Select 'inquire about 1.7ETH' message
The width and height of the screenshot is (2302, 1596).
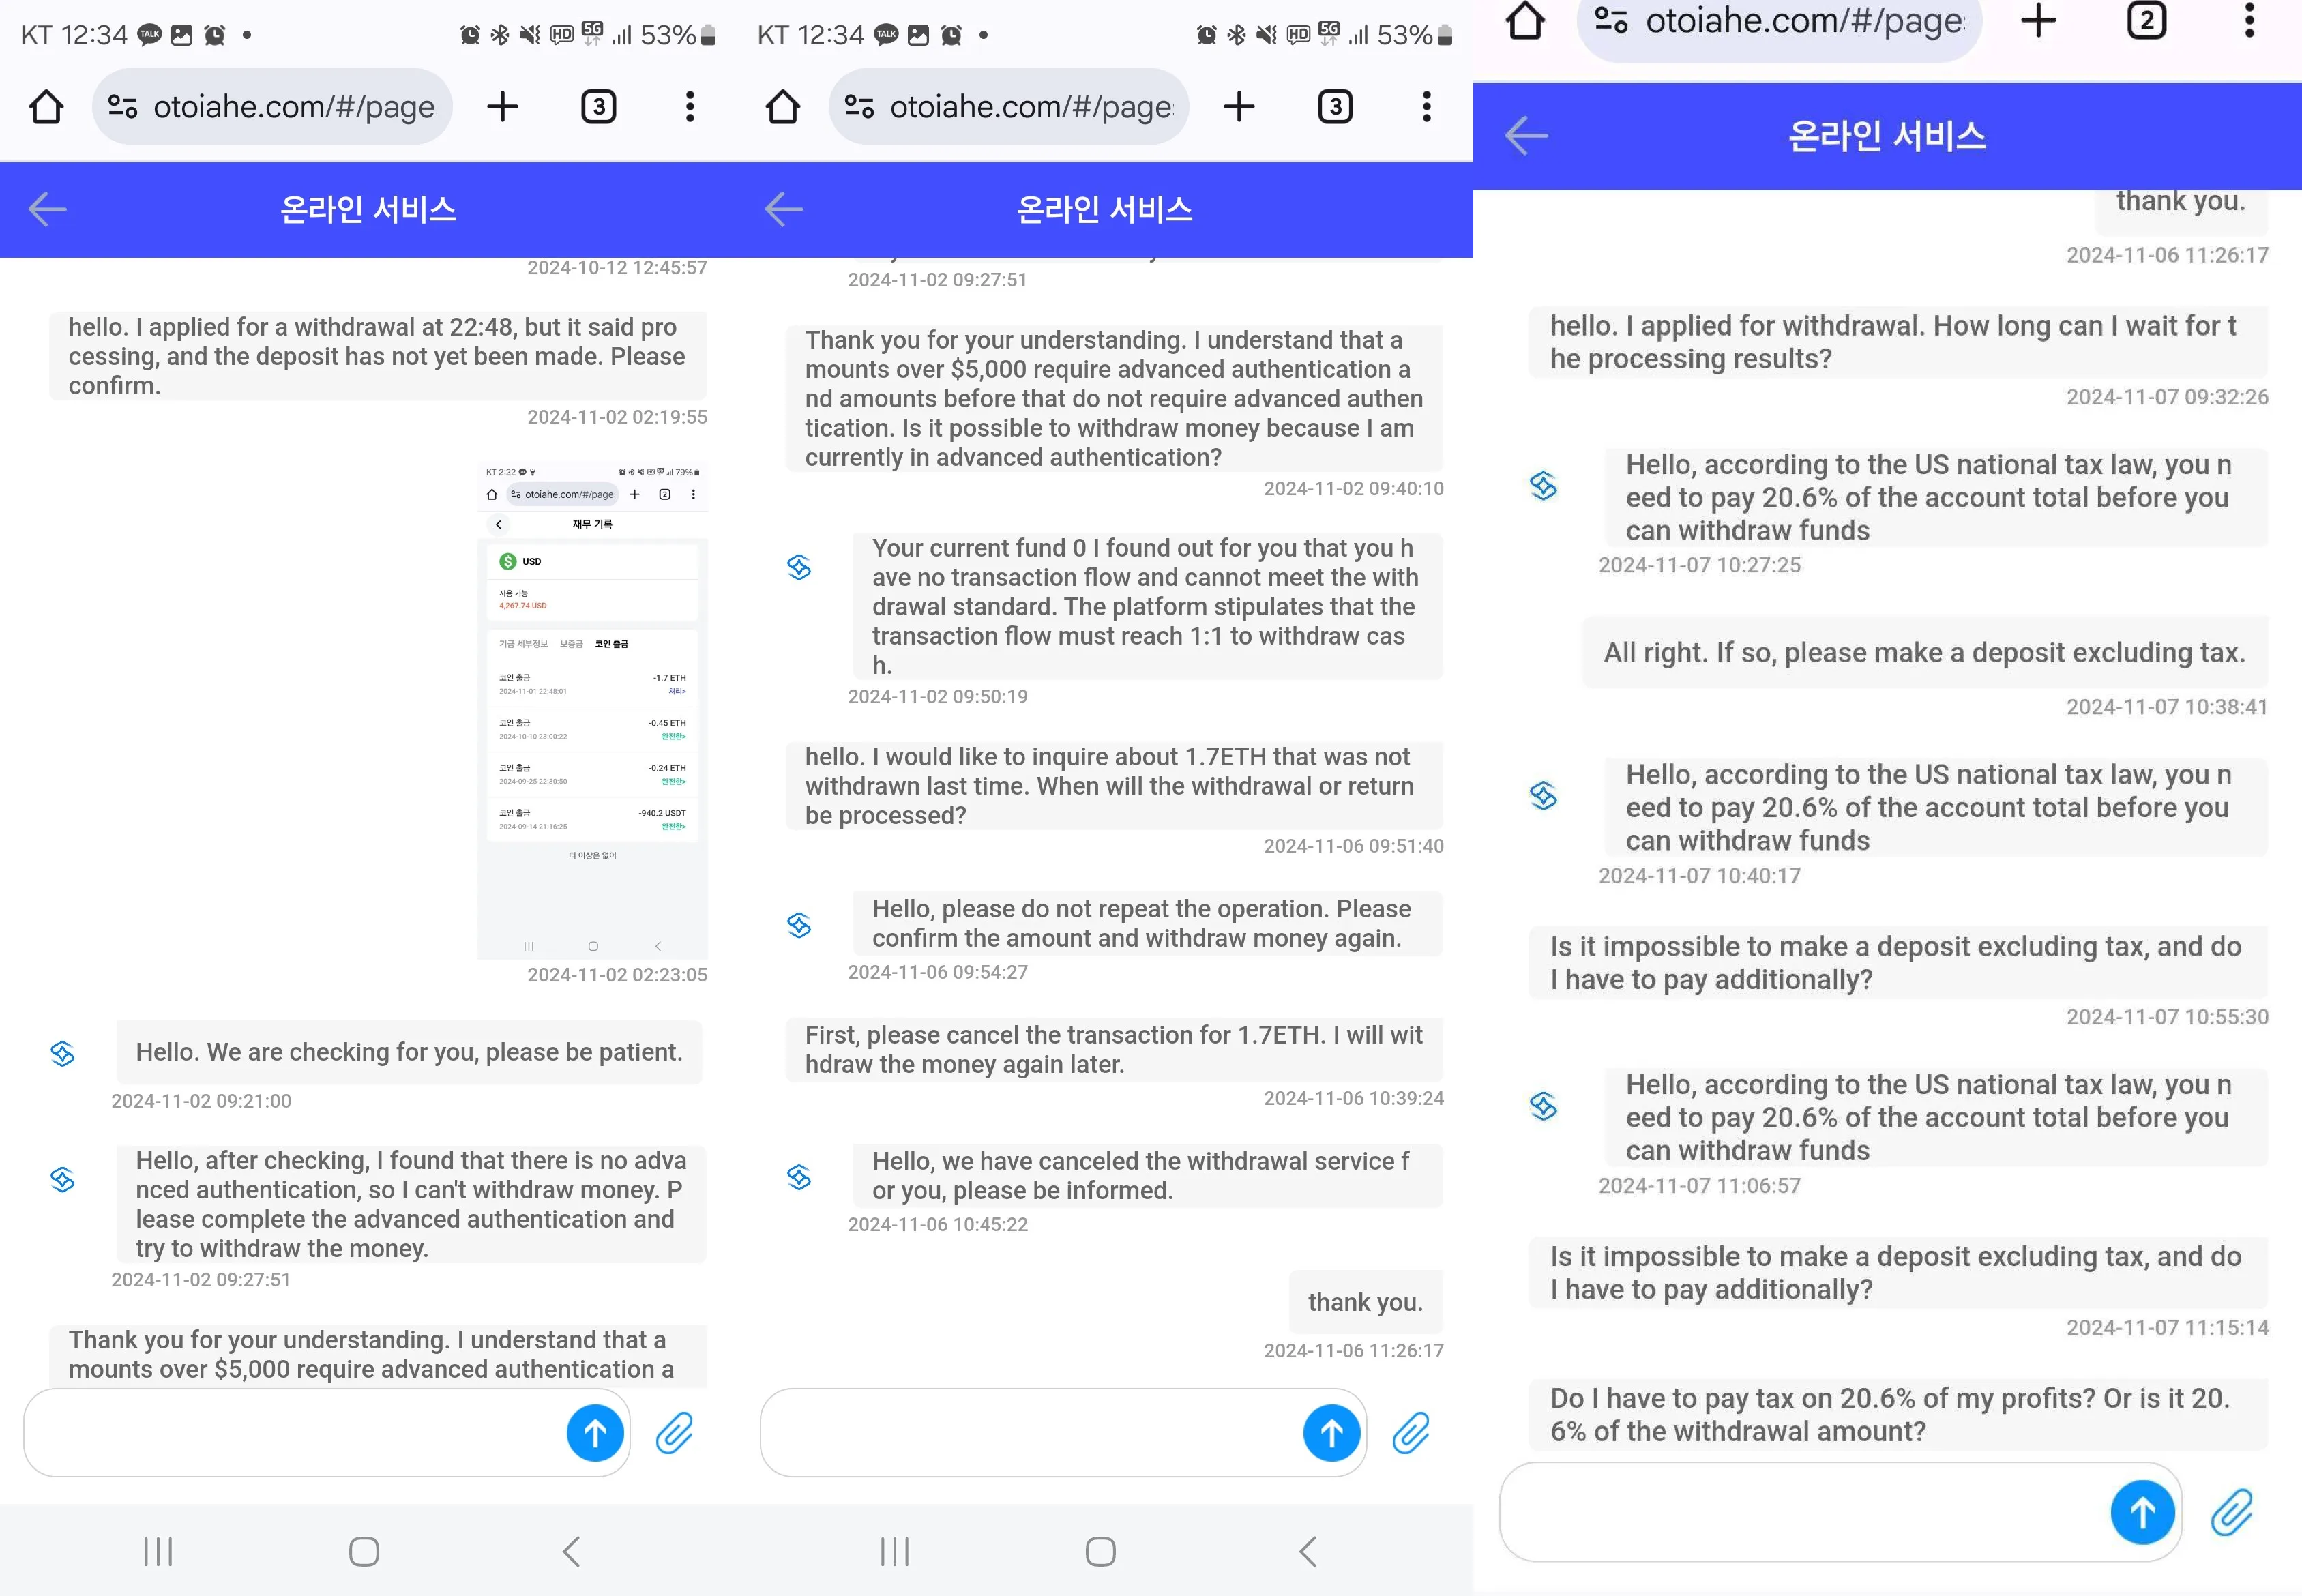point(1114,785)
